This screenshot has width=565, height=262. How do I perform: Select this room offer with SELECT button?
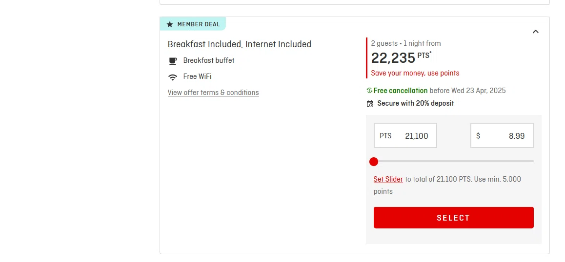click(x=454, y=218)
